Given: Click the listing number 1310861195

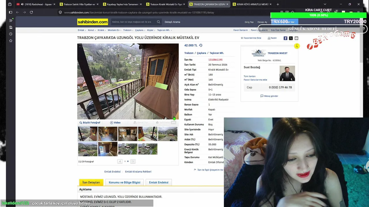Looking at the screenshot, I should (215, 60).
